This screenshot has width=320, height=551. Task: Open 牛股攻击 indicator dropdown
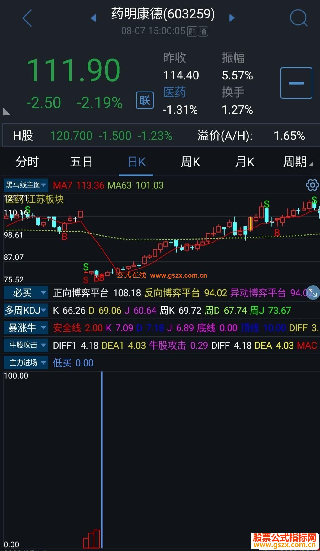pos(26,345)
